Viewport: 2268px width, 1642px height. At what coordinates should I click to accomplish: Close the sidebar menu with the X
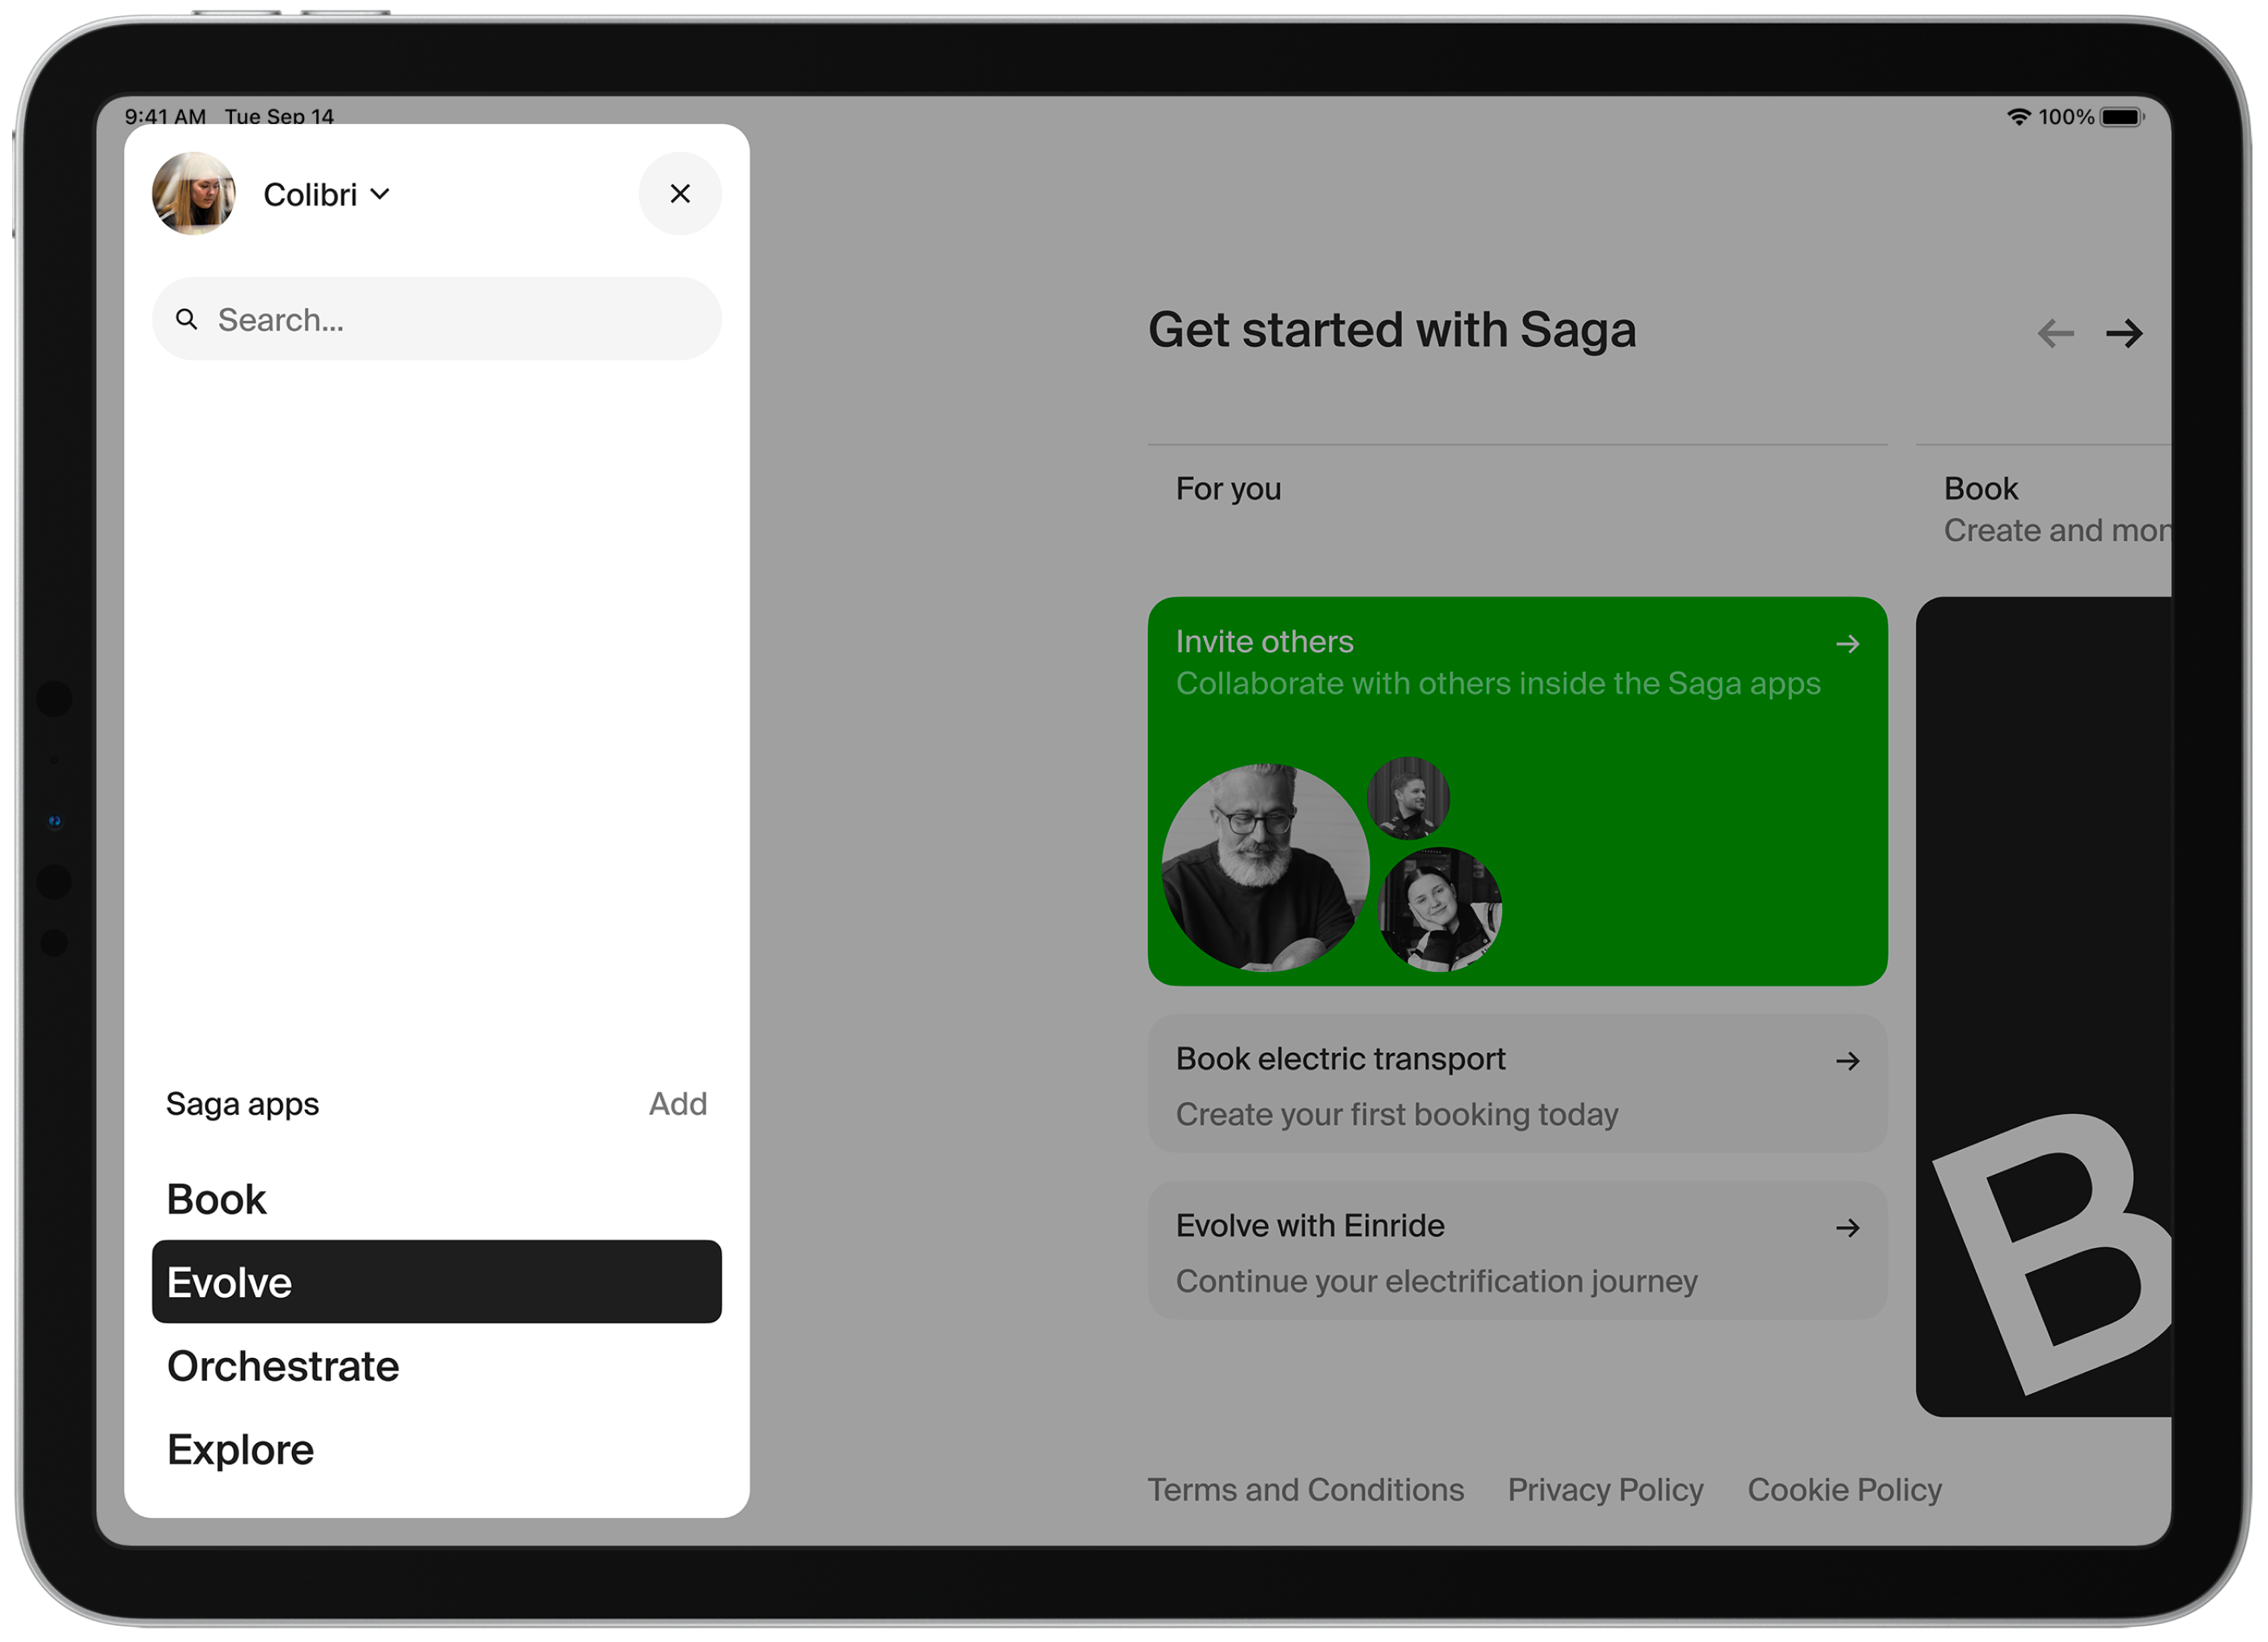point(679,193)
